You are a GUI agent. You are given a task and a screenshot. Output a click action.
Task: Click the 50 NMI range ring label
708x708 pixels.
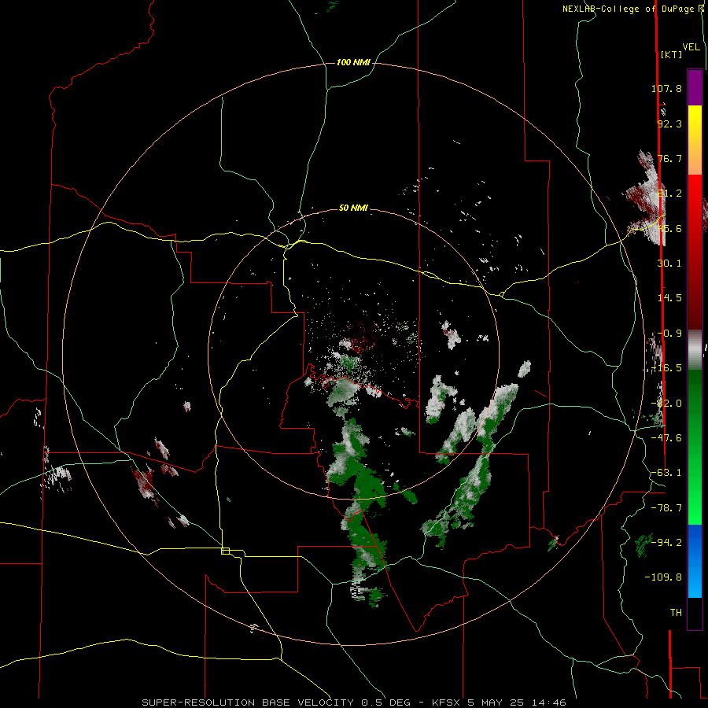(x=353, y=208)
